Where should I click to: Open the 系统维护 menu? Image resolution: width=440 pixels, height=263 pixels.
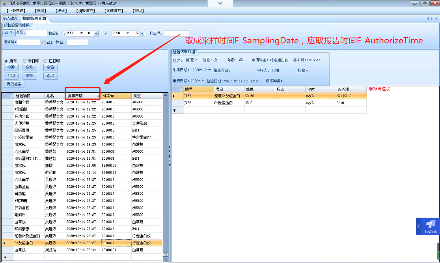[114, 11]
